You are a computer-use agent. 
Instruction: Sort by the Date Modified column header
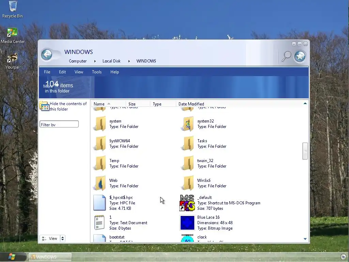(x=191, y=104)
